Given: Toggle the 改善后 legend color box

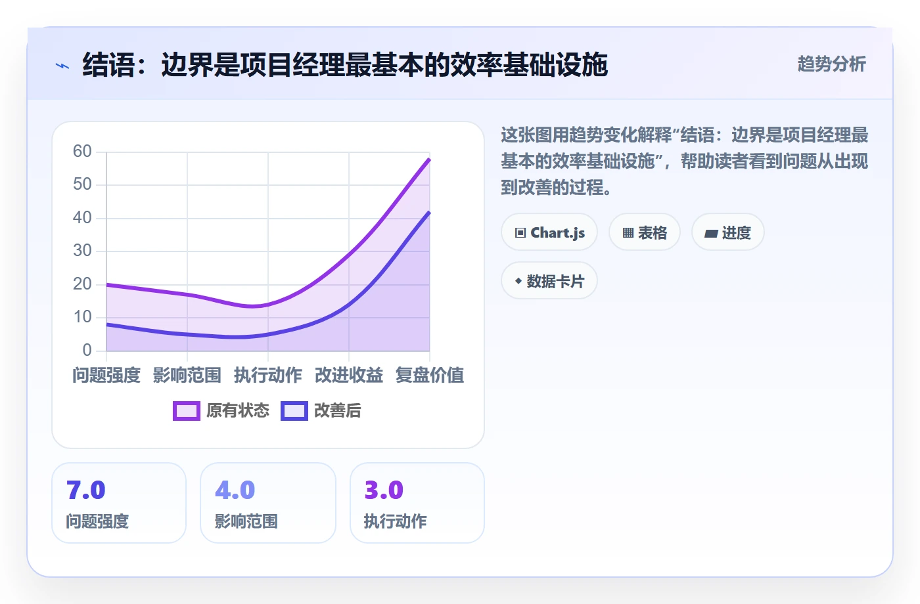Looking at the screenshot, I should 294,411.
